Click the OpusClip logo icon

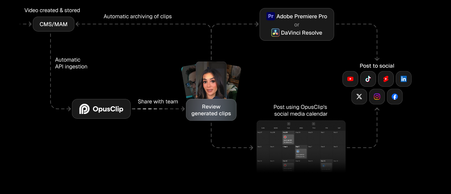pyautogui.click(x=84, y=109)
